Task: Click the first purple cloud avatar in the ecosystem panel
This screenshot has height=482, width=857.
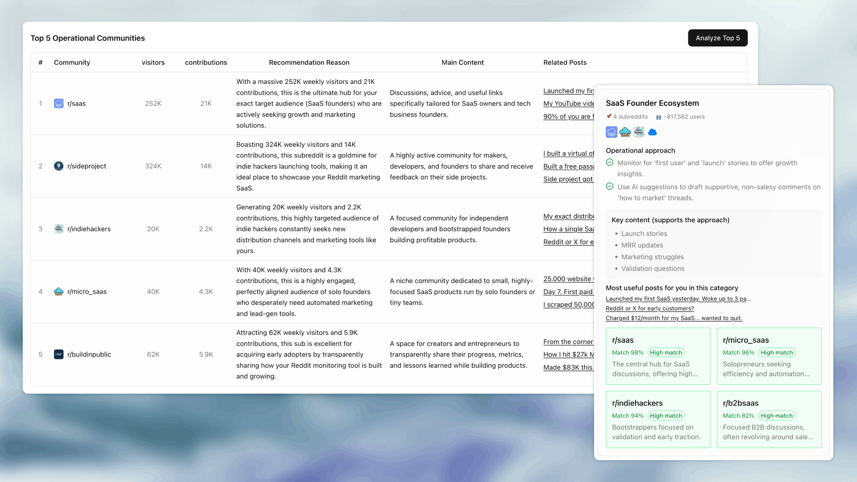Action: pyautogui.click(x=612, y=132)
